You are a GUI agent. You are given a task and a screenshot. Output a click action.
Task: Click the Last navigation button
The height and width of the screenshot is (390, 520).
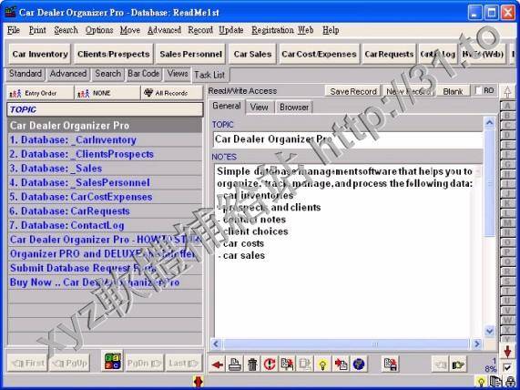point(183,364)
